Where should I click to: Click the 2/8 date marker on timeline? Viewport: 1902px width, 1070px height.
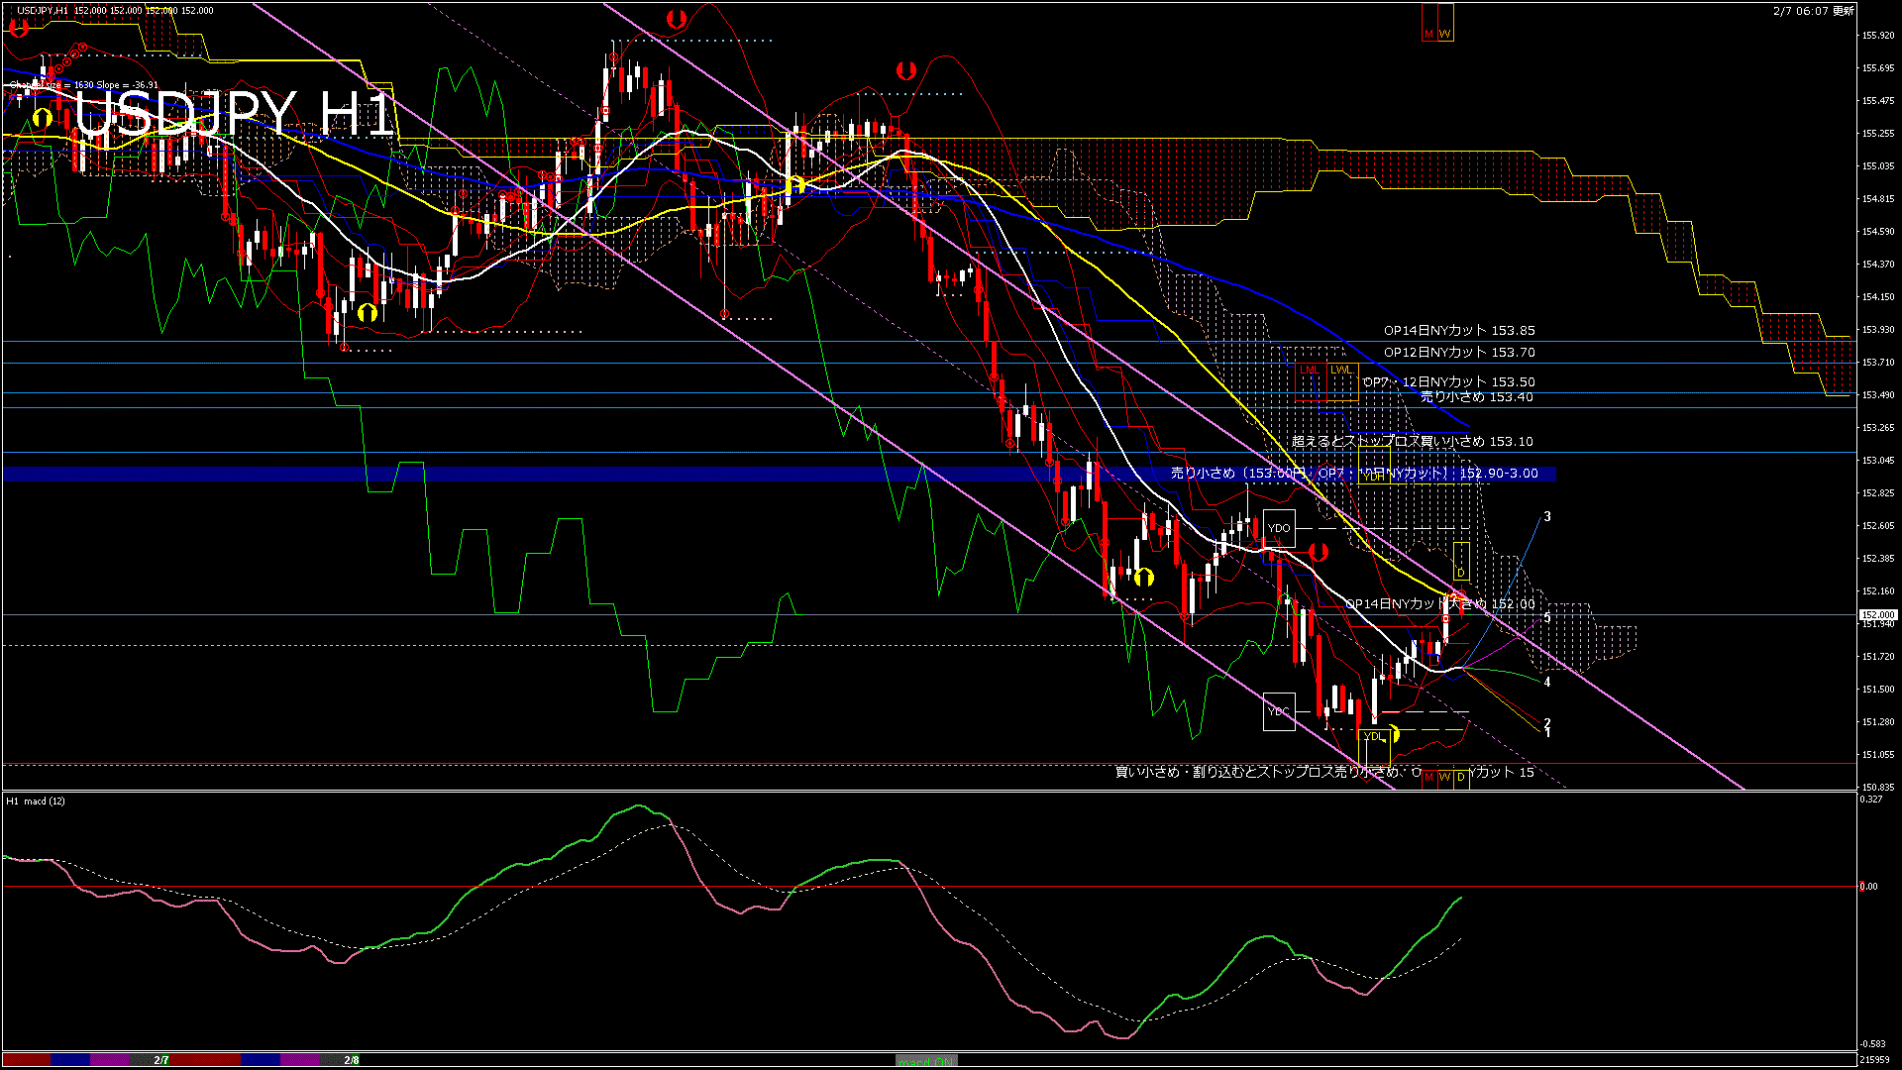pos(352,1060)
